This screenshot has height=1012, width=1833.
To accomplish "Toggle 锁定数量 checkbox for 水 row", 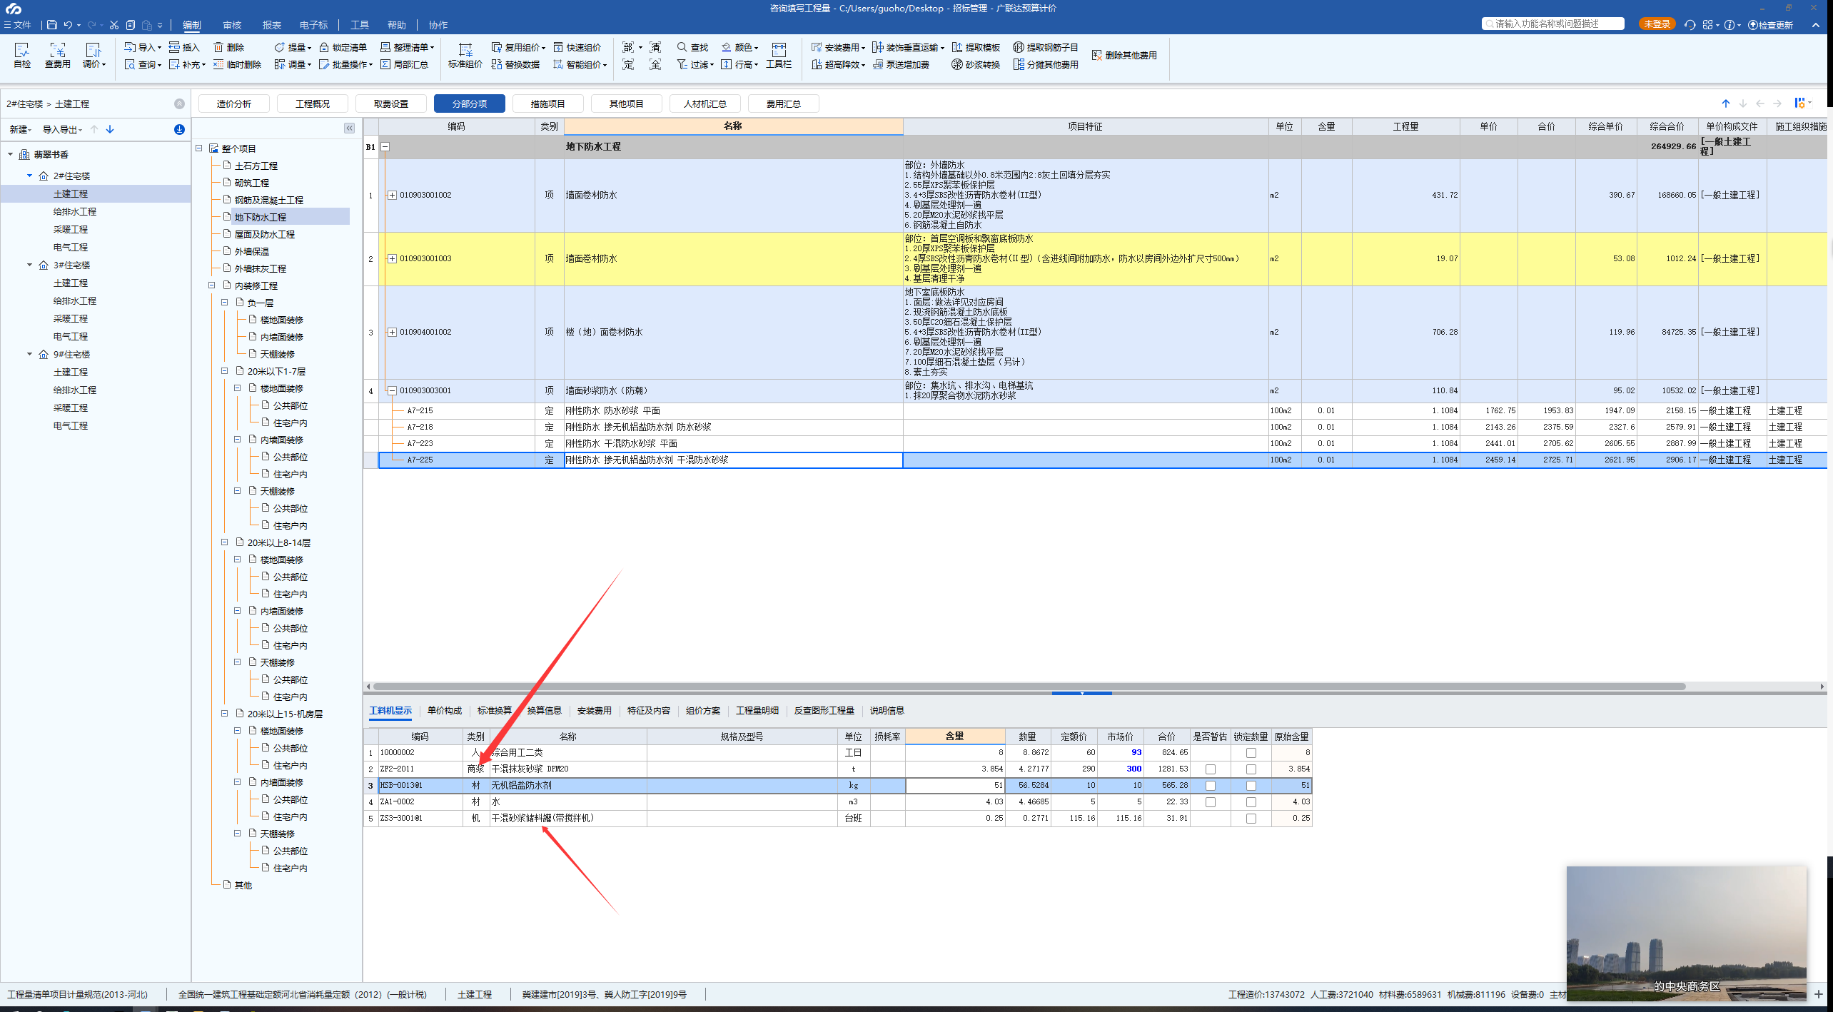I will (x=1251, y=802).
